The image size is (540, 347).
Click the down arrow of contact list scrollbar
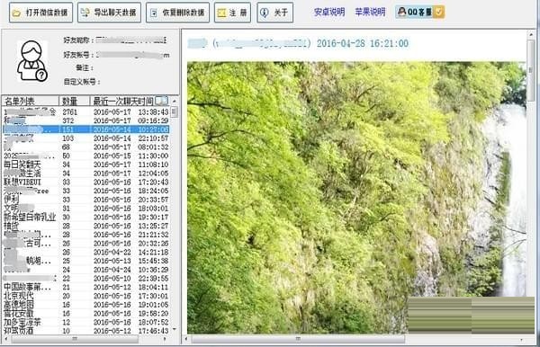point(175,329)
